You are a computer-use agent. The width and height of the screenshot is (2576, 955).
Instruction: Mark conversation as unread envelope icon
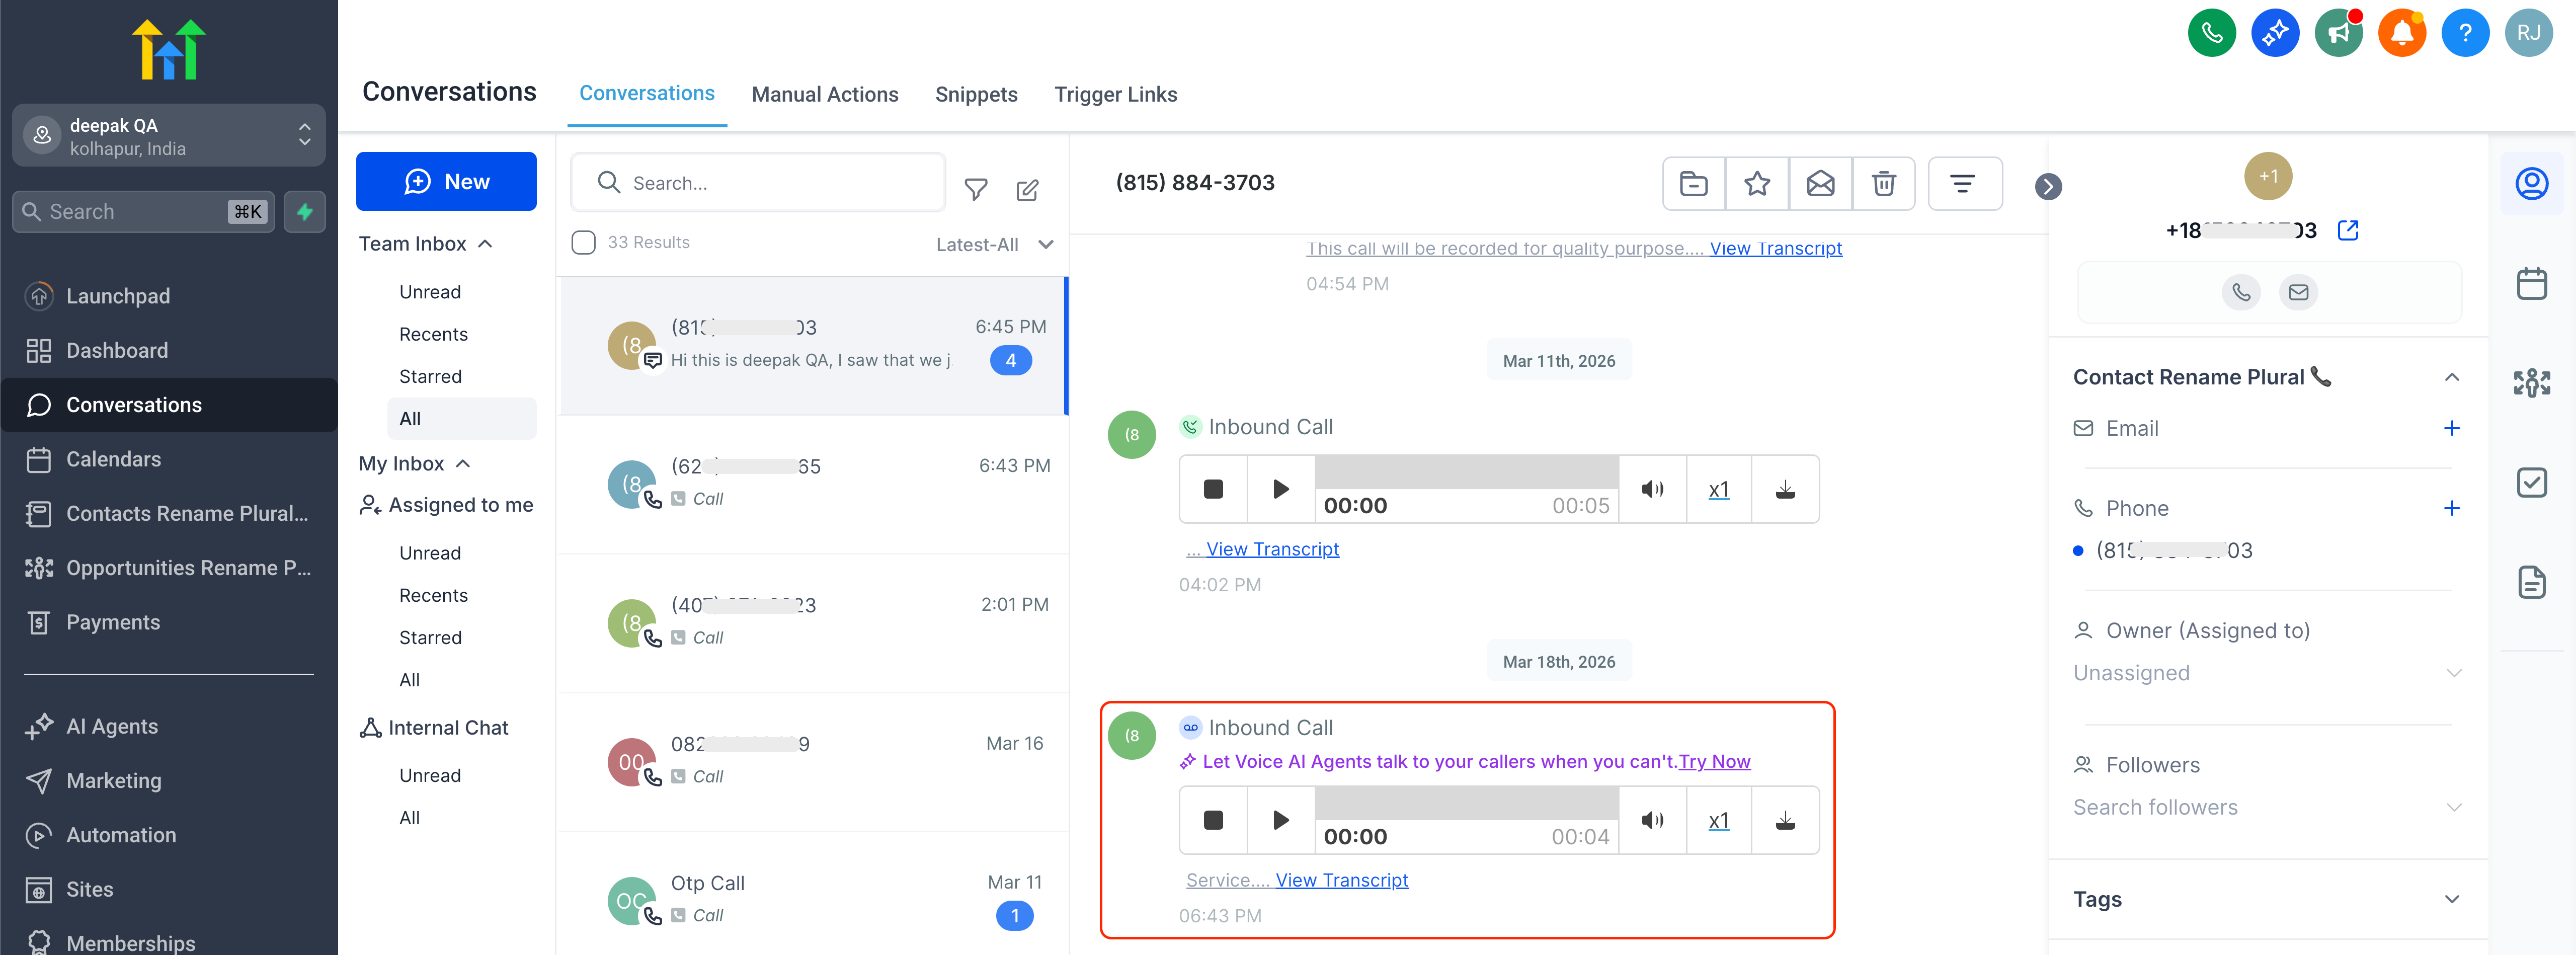point(1820,183)
